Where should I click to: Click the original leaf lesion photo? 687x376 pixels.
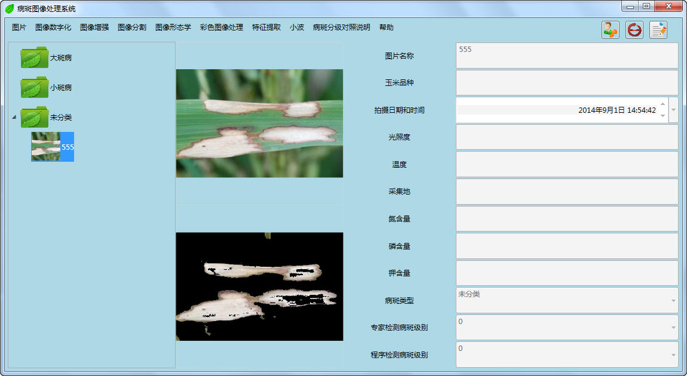pyautogui.click(x=259, y=123)
